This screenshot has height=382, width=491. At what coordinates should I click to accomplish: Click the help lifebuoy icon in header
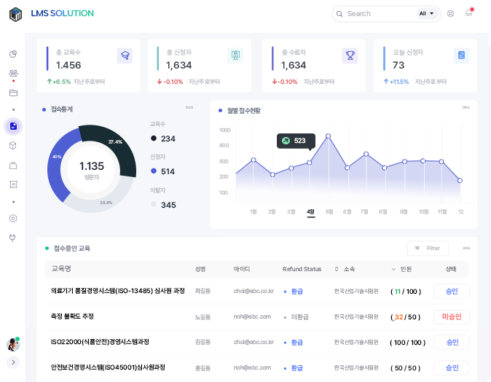450,13
